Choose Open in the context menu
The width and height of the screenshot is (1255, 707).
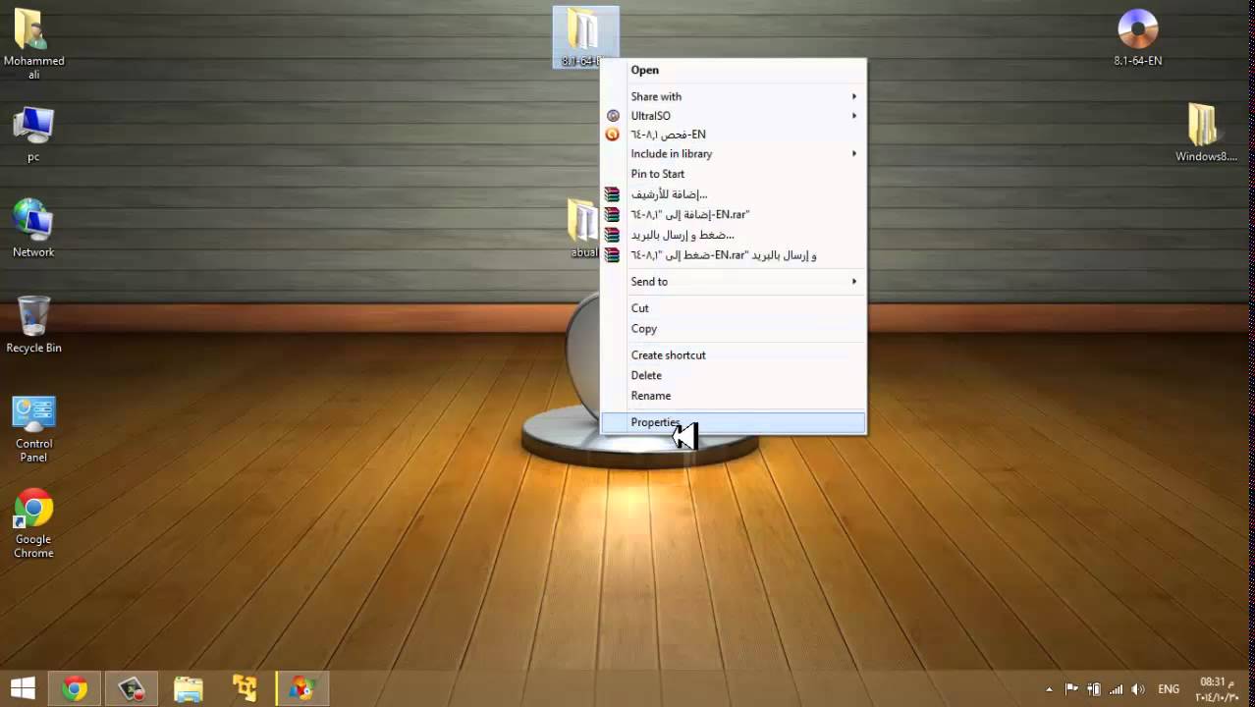point(734,70)
